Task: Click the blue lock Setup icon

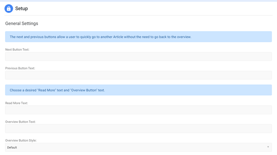Action: click(9, 8)
